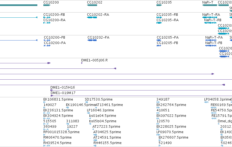Click the CG10205 gene feature
Screen dimensions: 232x147
159,5
